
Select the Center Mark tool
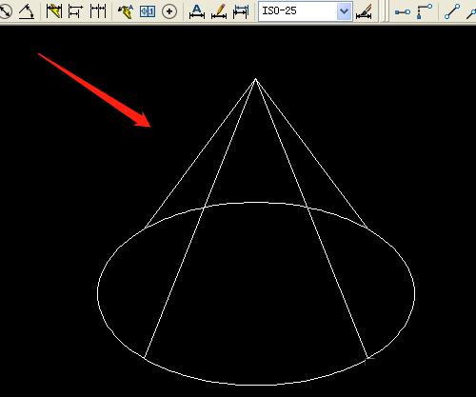(x=169, y=11)
